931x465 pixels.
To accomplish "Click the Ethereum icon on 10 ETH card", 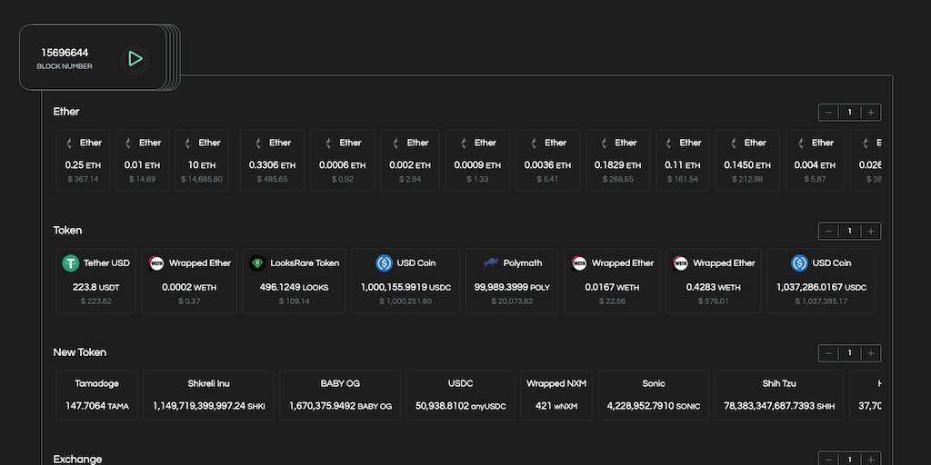I will [187, 143].
